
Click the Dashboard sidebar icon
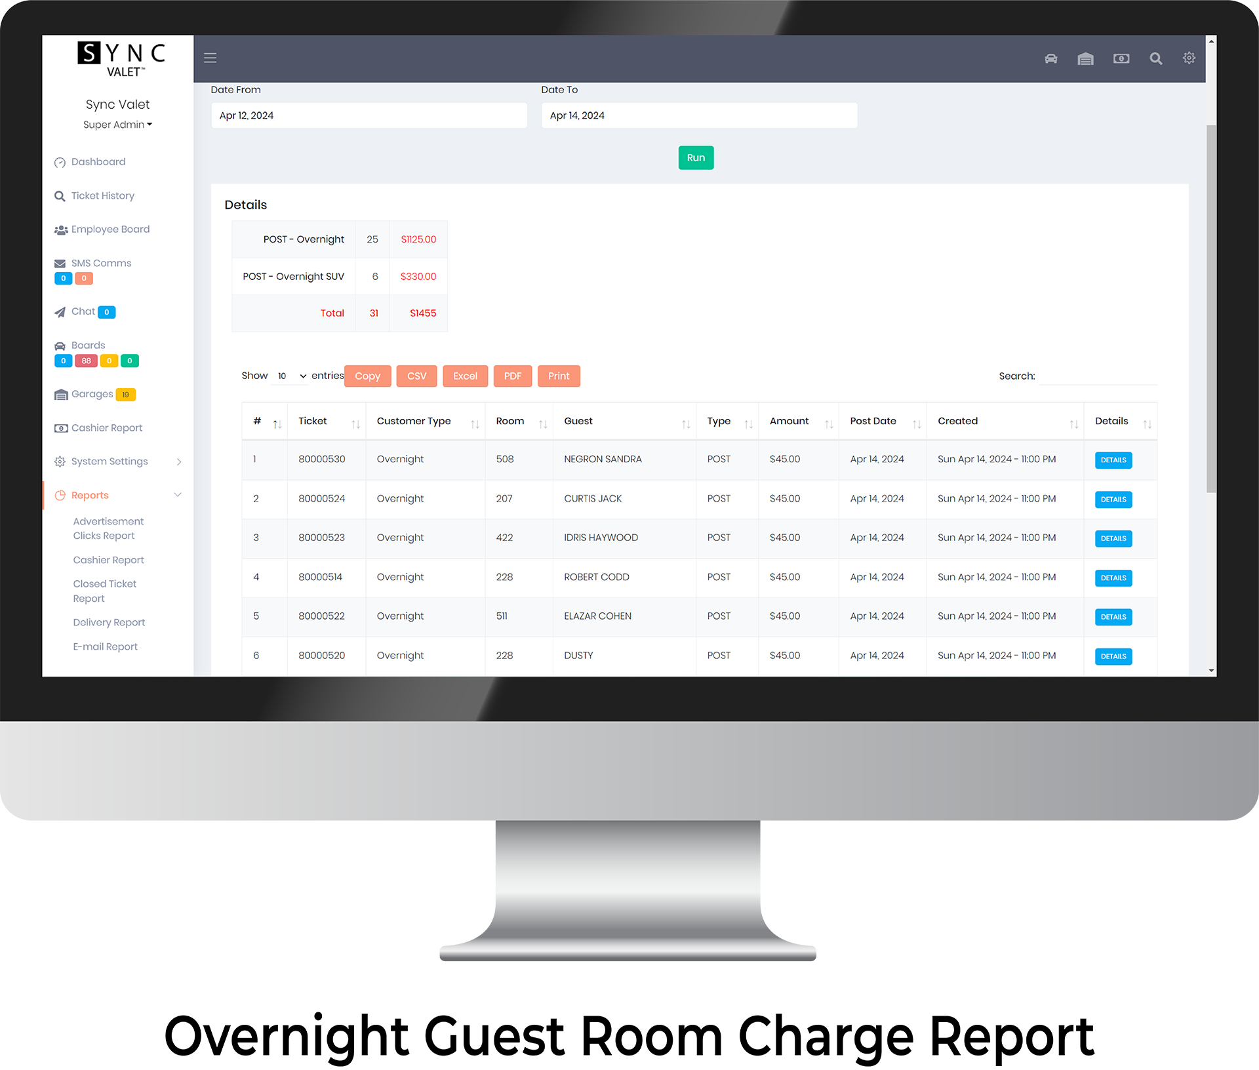tap(60, 161)
